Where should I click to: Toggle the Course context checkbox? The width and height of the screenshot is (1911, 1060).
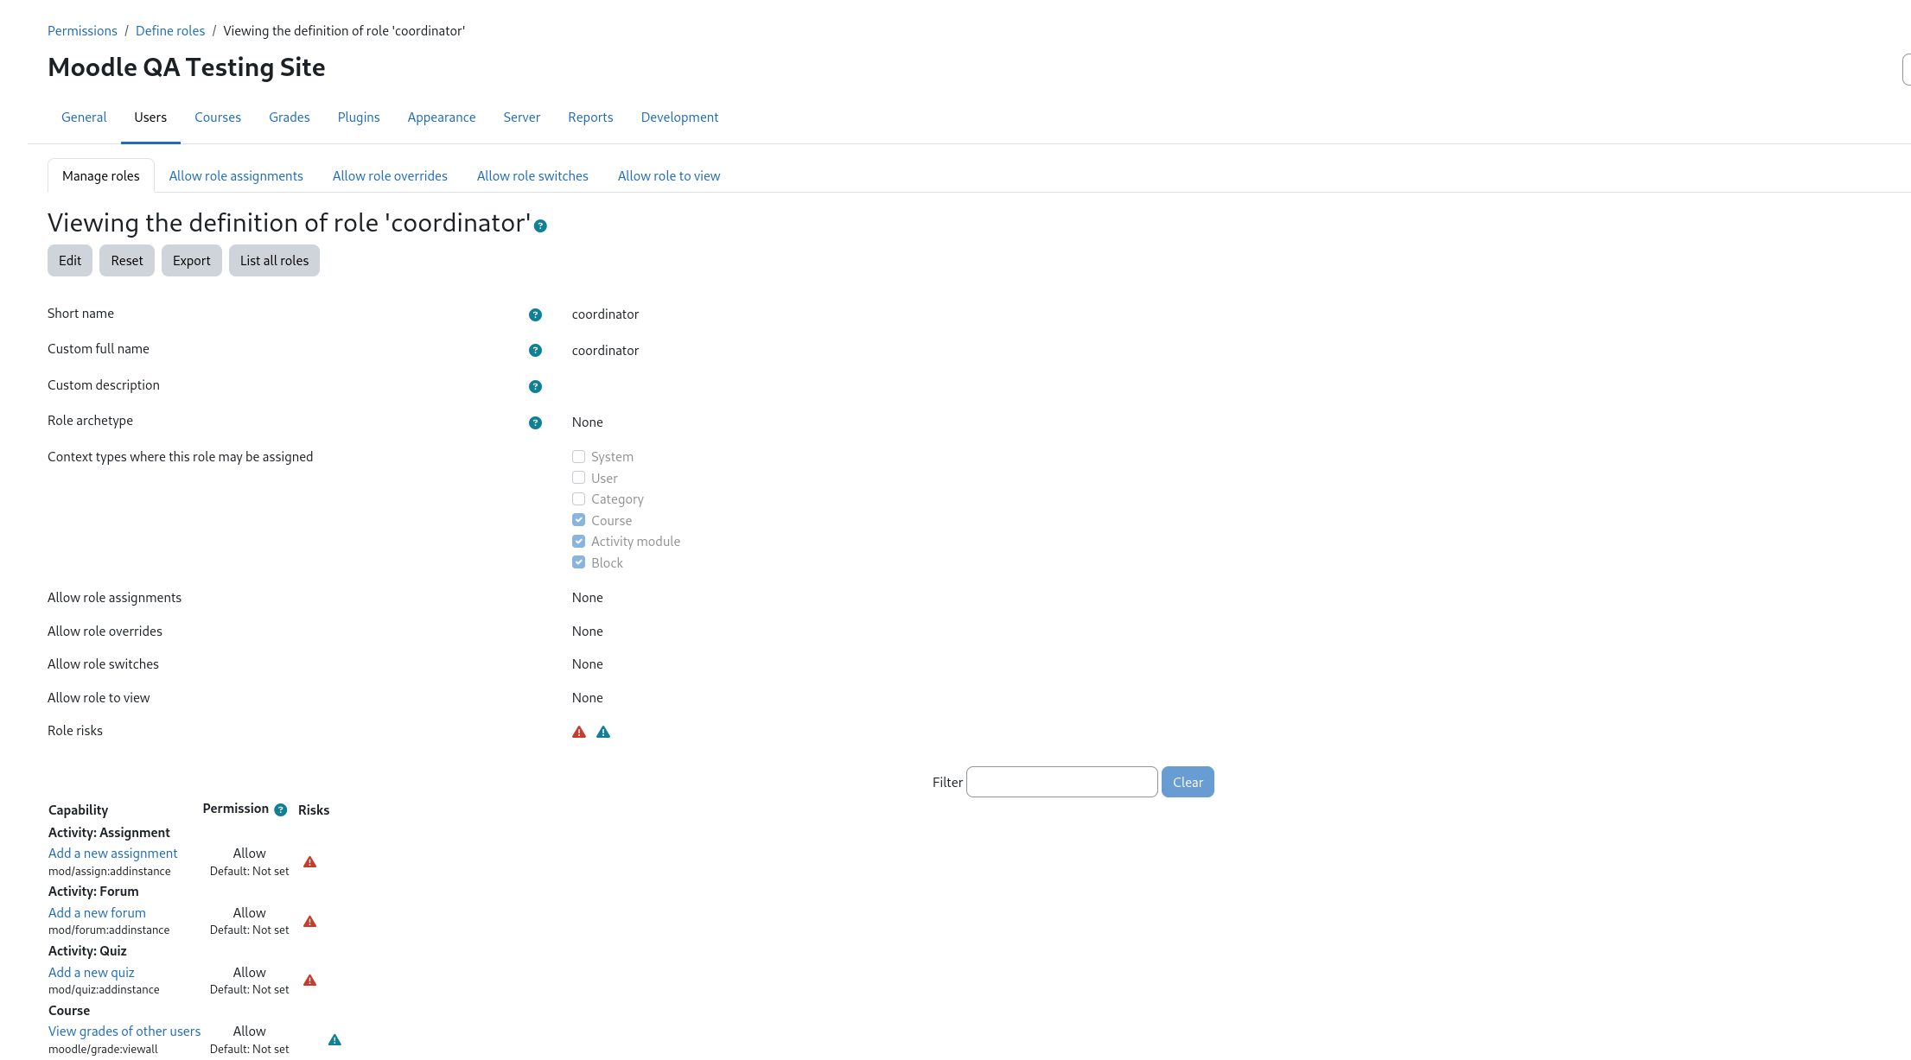click(578, 520)
